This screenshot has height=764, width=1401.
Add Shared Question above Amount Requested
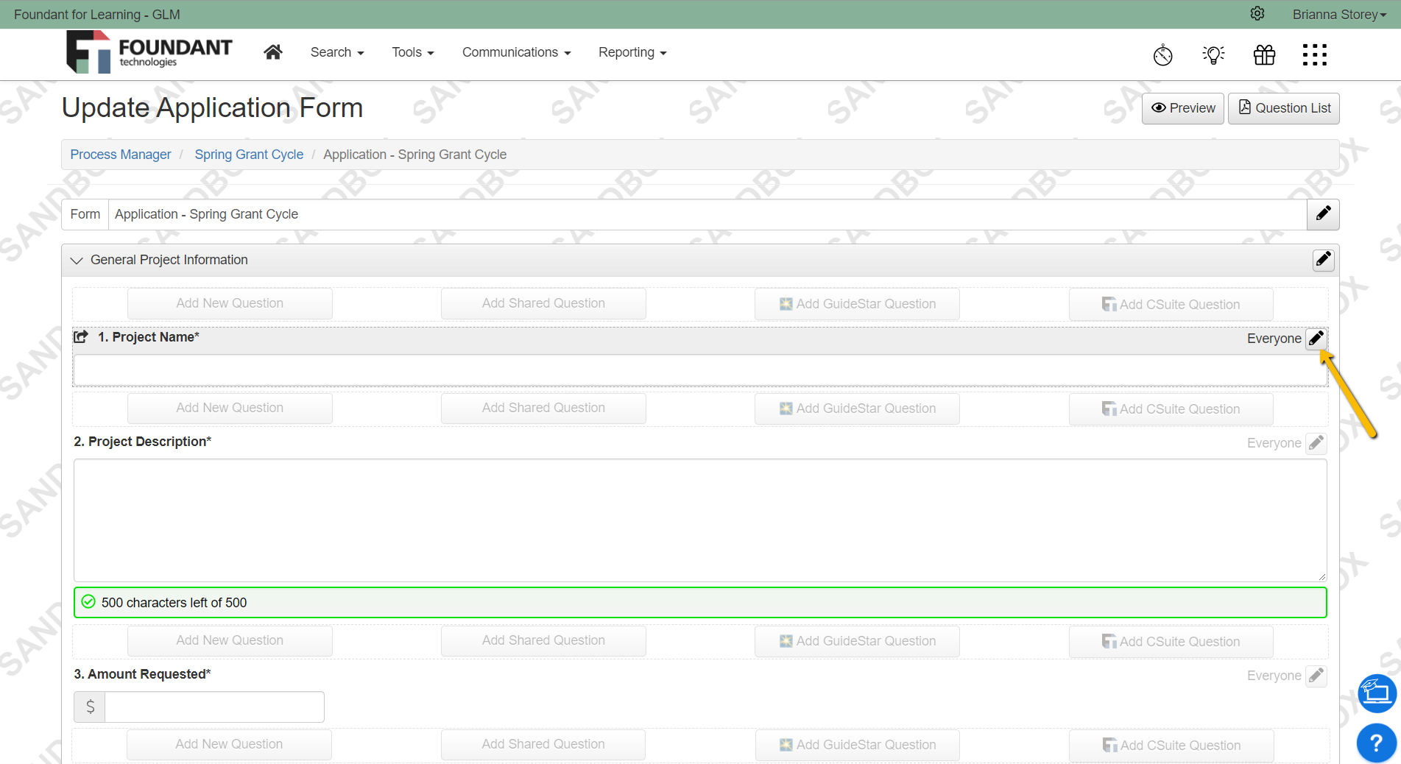(x=543, y=640)
